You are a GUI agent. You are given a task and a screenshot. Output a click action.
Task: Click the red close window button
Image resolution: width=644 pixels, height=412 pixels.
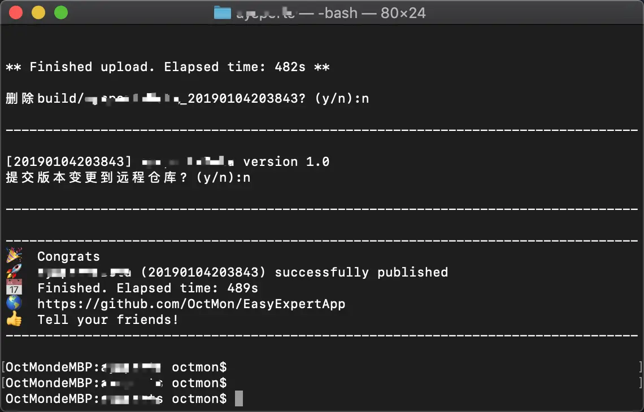pyautogui.click(x=16, y=12)
